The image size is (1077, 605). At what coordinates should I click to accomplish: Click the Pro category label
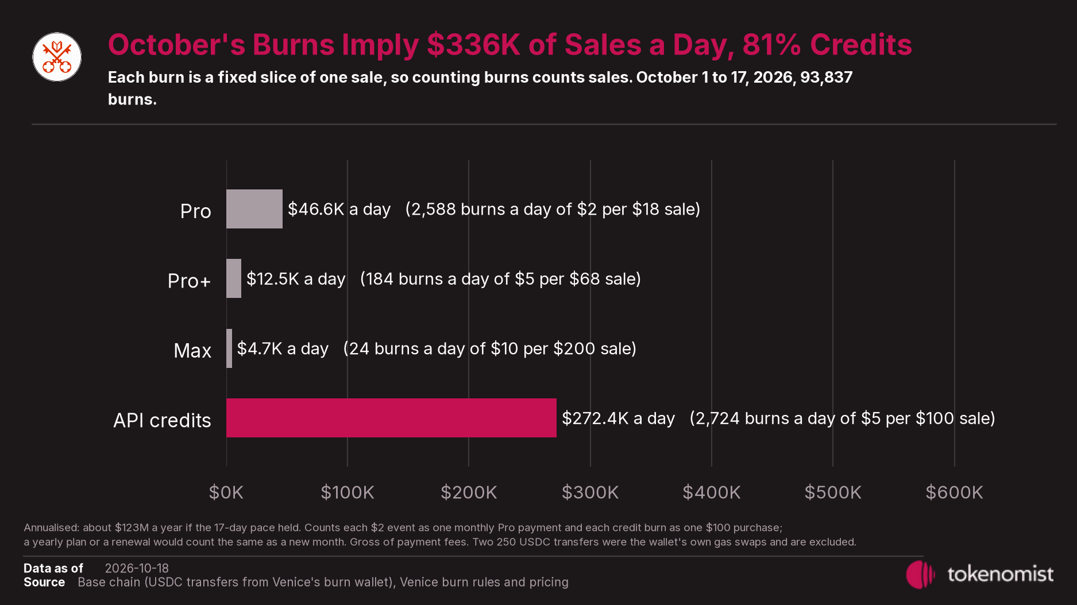click(196, 211)
